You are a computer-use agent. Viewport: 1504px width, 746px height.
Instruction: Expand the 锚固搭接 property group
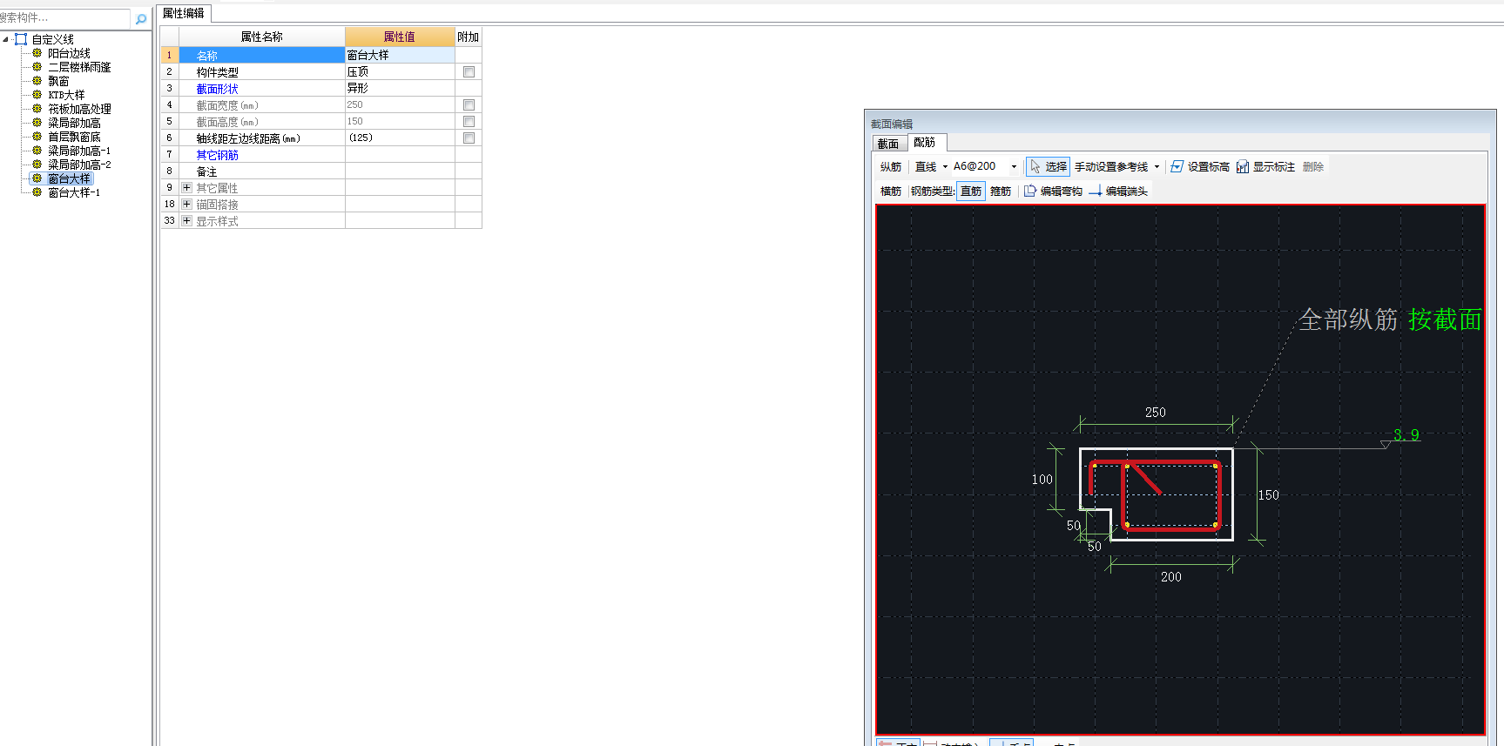(x=186, y=205)
